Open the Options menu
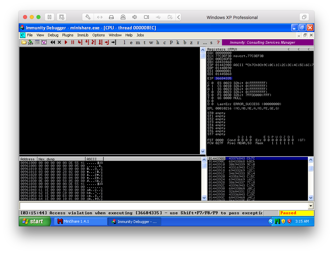Screen dimensions: 333x253 pyautogui.click(x=99, y=35)
